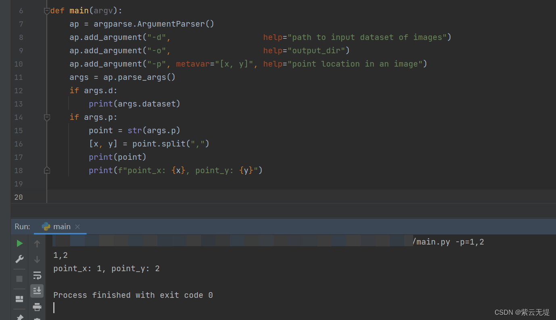Toggle soft-wrap in the Run console
The width and height of the screenshot is (556, 320).
[37, 275]
